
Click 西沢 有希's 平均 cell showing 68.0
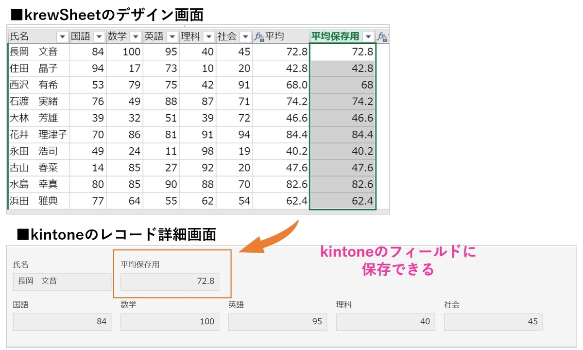click(281, 85)
